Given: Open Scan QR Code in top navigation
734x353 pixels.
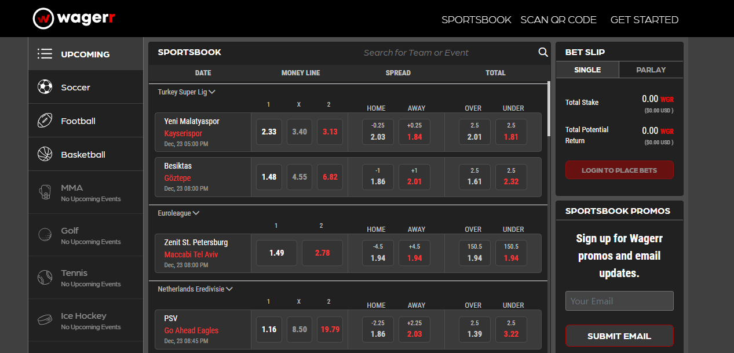Looking at the screenshot, I should click(558, 20).
